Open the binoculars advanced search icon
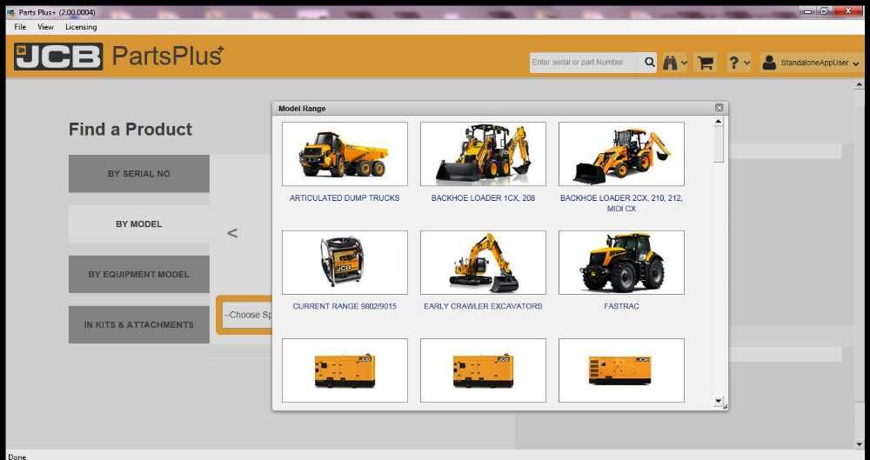The image size is (870, 460). (x=670, y=63)
